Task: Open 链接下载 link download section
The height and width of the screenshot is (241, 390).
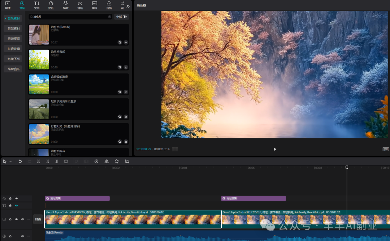Action: (13, 59)
